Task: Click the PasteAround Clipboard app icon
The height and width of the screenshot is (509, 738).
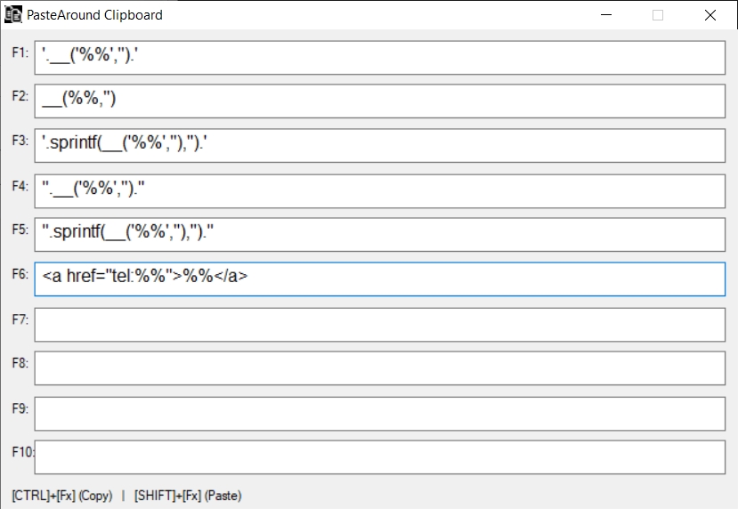Action: 13,15
